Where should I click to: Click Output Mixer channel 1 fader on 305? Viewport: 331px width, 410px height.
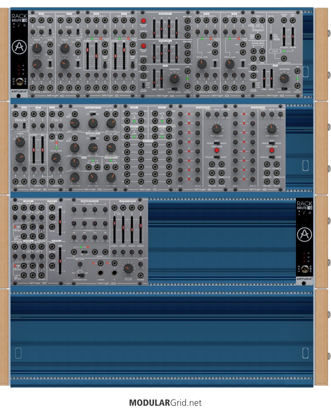tap(114, 229)
